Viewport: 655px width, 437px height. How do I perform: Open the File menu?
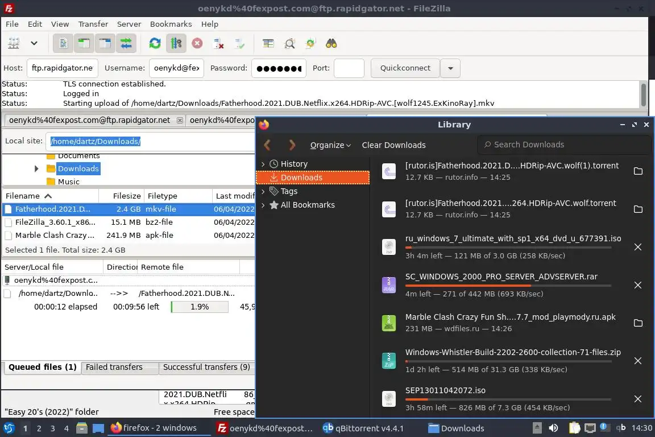pyautogui.click(x=12, y=24)
